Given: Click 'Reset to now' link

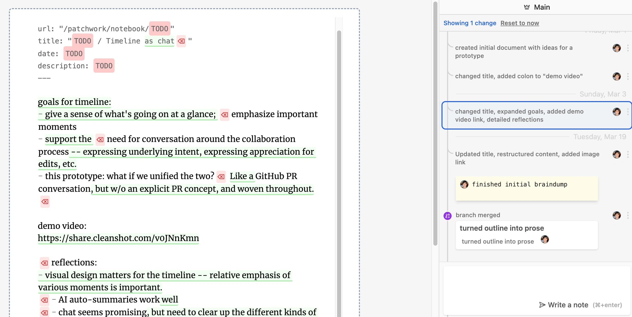Looking at the screenshot, I should point(519,23).
